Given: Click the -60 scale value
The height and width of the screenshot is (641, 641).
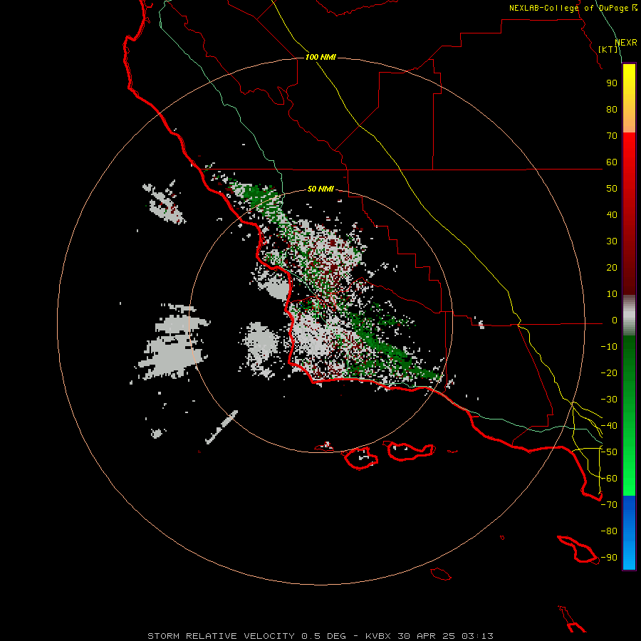Looking at the screenshot, I should point(609,479).
